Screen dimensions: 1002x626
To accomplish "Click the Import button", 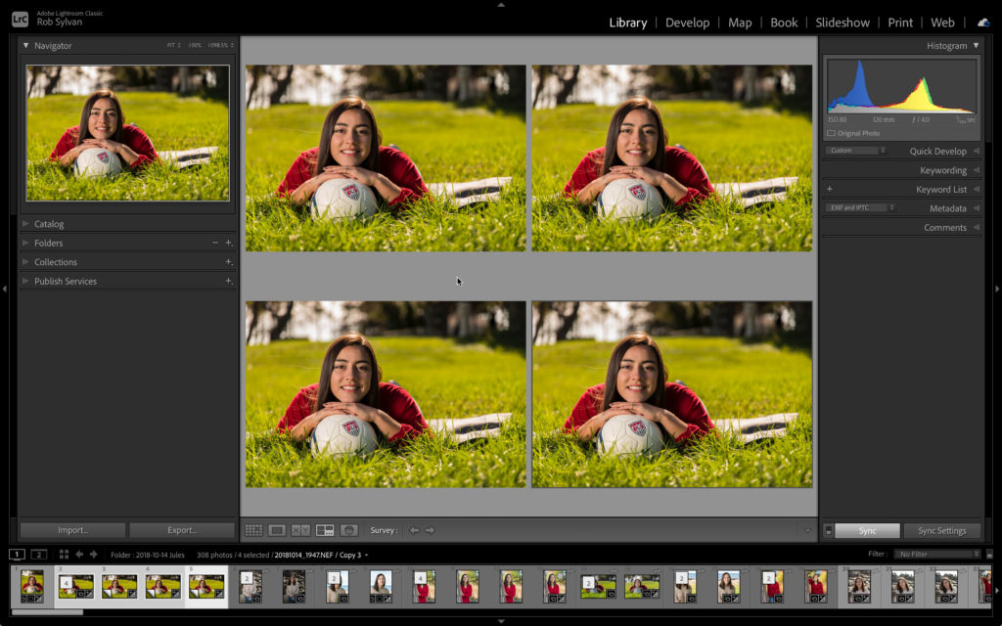I will (x=73, y=530).
